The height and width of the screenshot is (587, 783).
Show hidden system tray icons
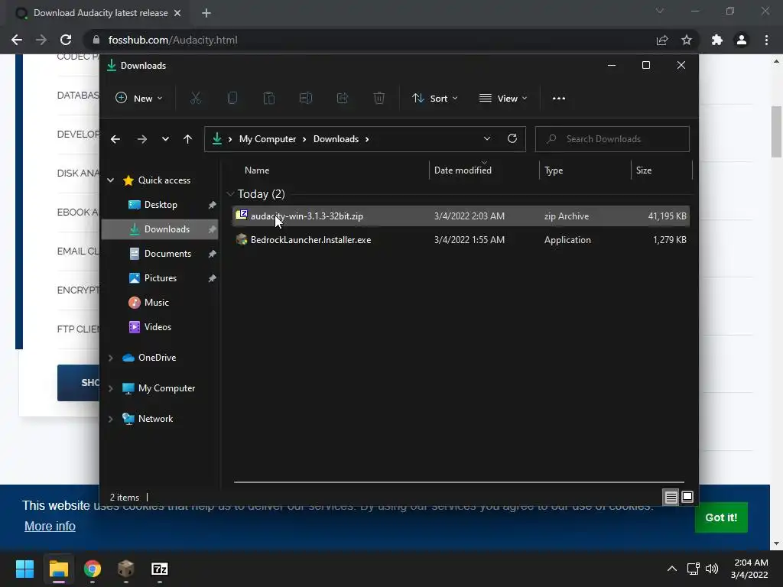click(672, 569)
